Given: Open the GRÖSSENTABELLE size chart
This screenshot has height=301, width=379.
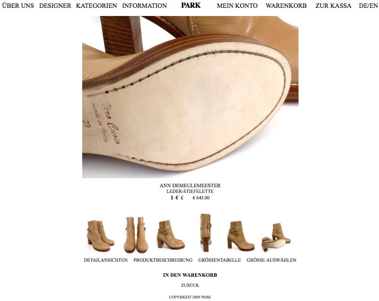Looking at the screenshot, I should pos(219,260).
